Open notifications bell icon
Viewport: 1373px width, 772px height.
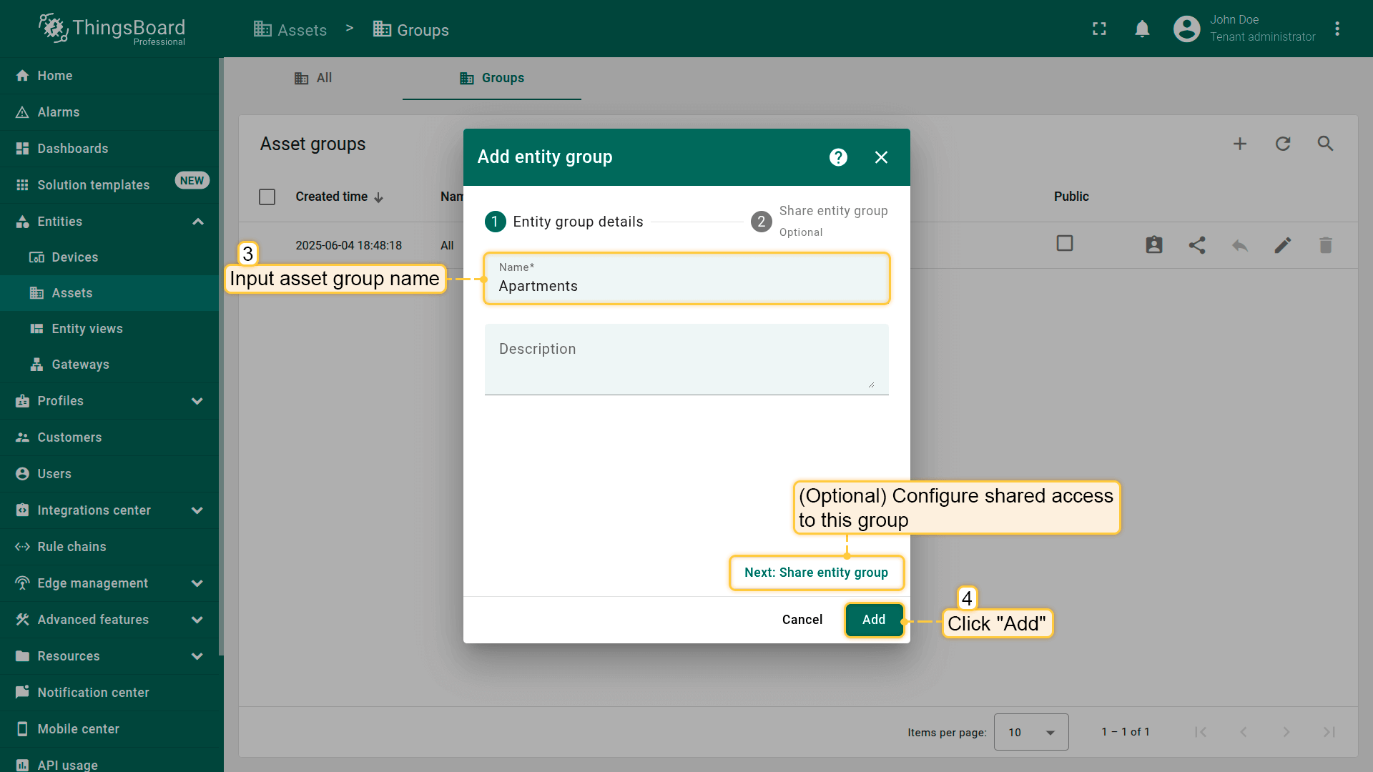point(1142,29)
